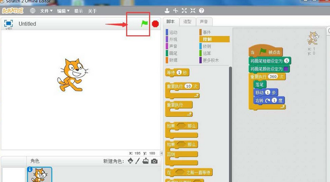The height and width of the screenshot is (182, 330).
Task: Upload sprite from file icon
Action: pos(145,161)
